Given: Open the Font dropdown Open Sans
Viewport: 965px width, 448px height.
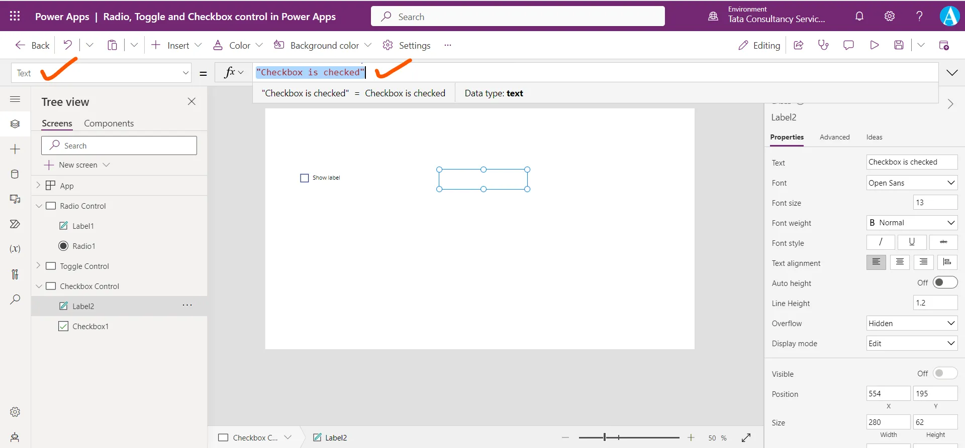Looking at the screenshot, I should 912,183.
